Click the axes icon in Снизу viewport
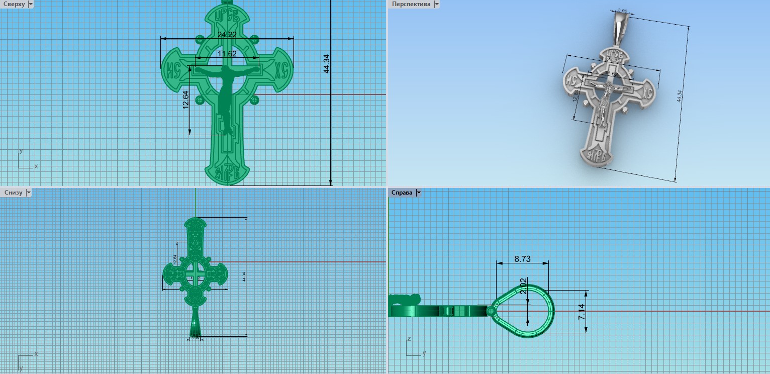Viewport: 770px width, 374px height. 26,361
